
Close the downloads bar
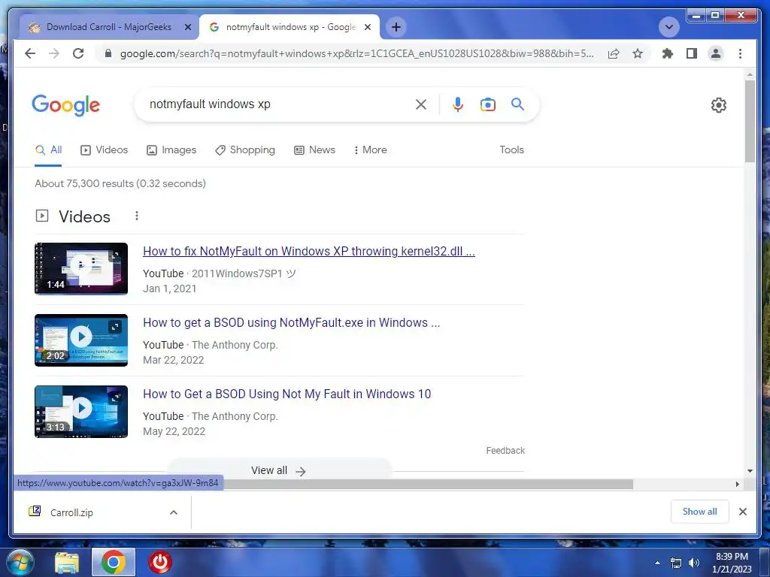click(x=742, y=512)
